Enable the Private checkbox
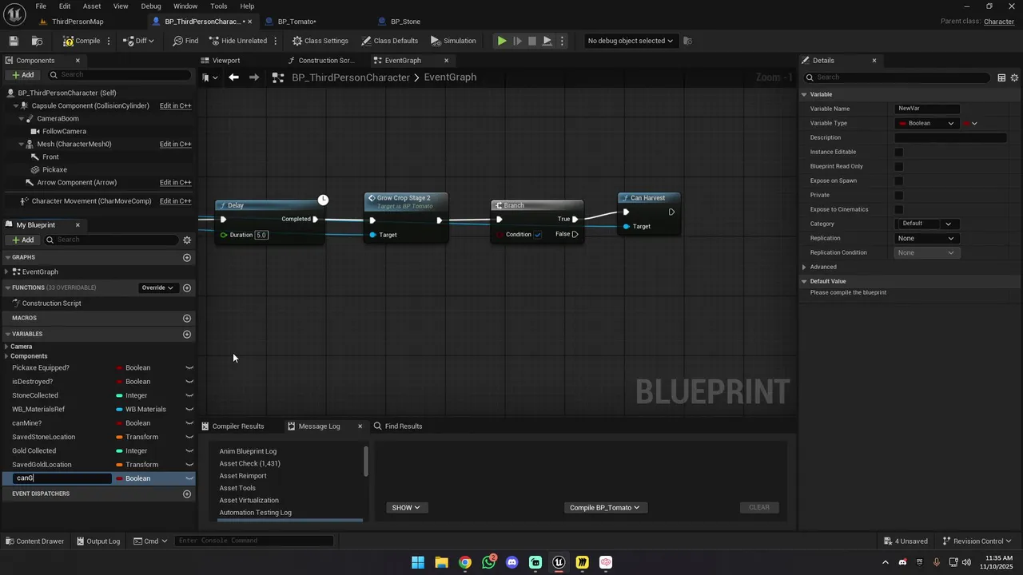 tap(898, 195)
